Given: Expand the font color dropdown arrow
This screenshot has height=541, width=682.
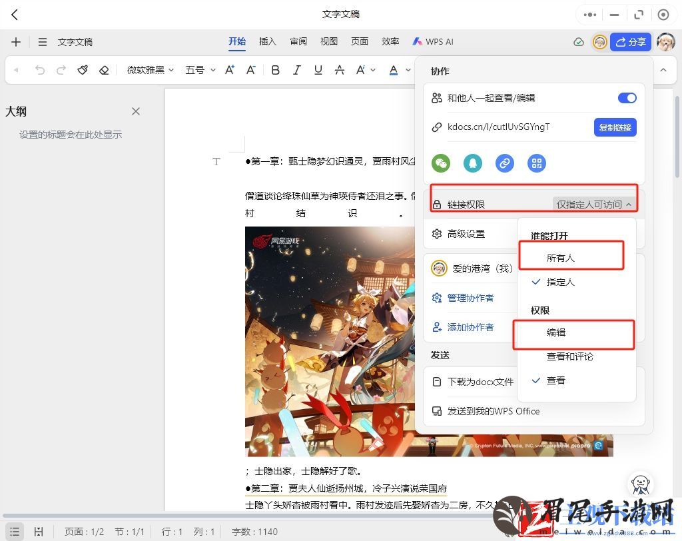Looking at the screenshot, I should coord(408,70).
